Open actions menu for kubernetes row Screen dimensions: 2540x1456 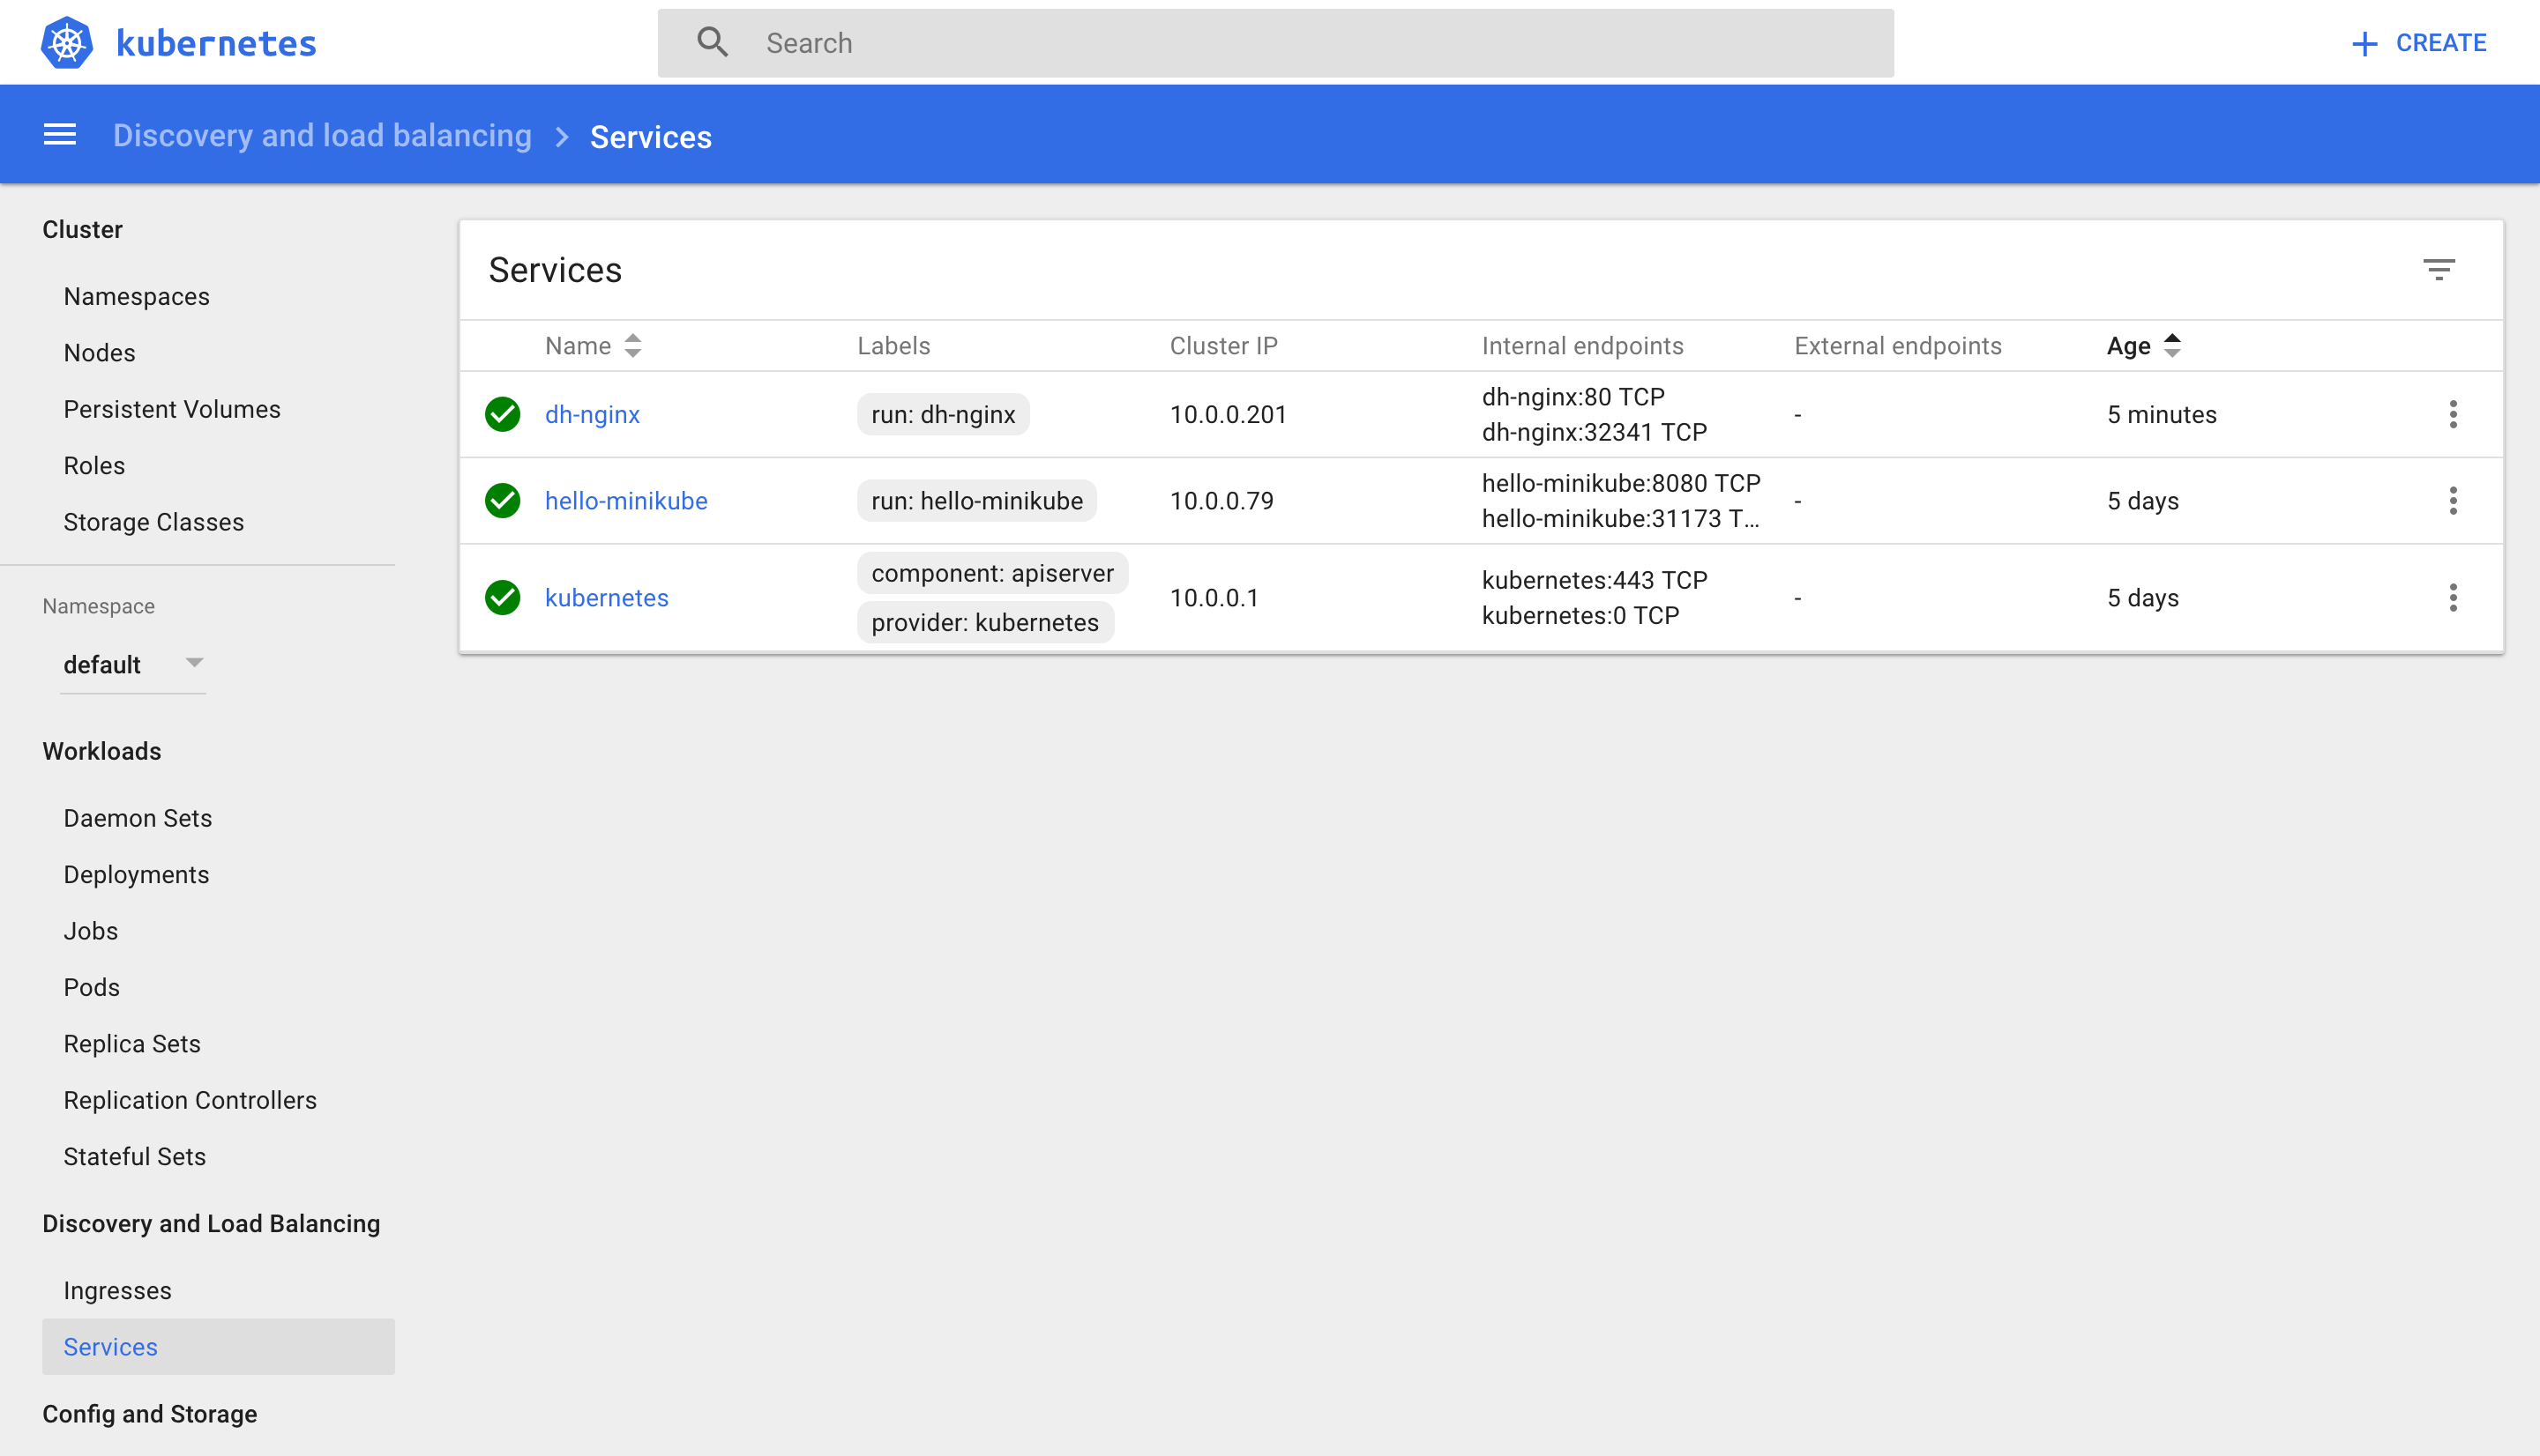click(2452, 597)
